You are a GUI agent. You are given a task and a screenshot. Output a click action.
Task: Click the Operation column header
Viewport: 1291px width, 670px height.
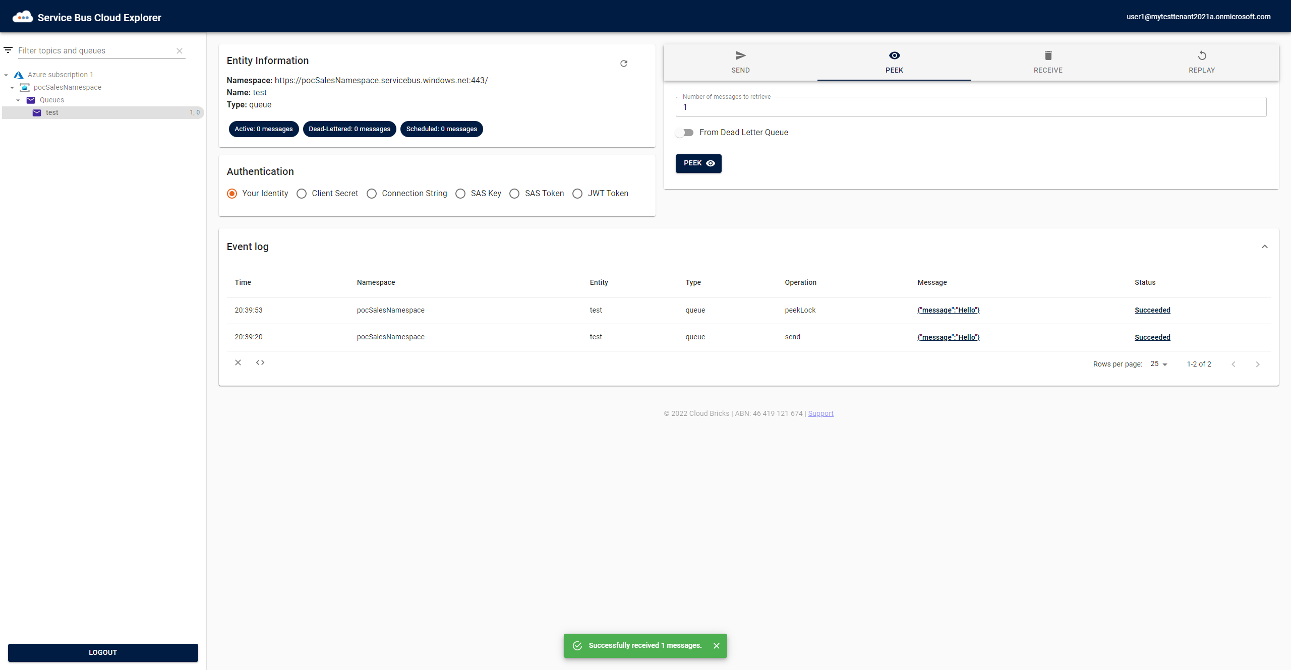(800, 282)
